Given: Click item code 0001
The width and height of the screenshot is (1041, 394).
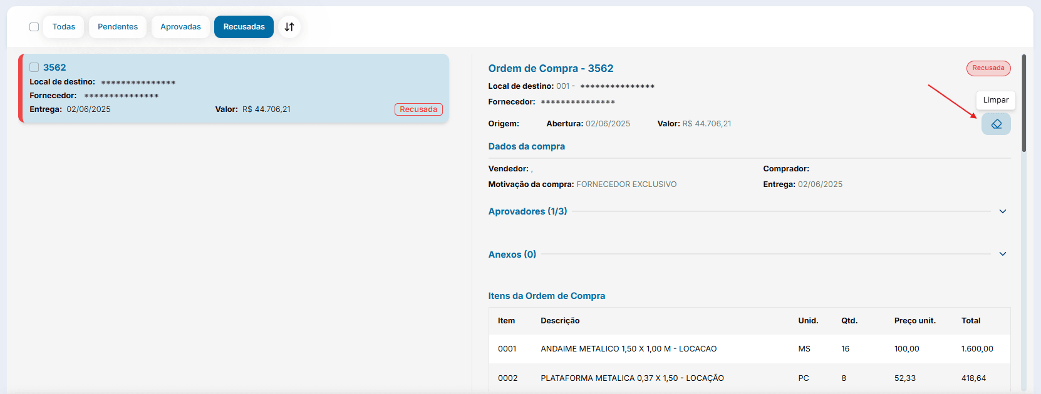Looking at the screenshot, I should click(x=507, y=349).
